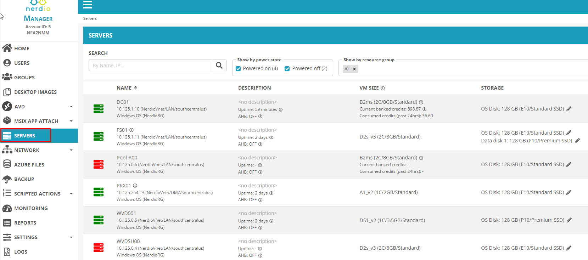Expand the Network menu arrow
Image resolution: width=588 pixels, height=260 pixels.
click(71, 150)
